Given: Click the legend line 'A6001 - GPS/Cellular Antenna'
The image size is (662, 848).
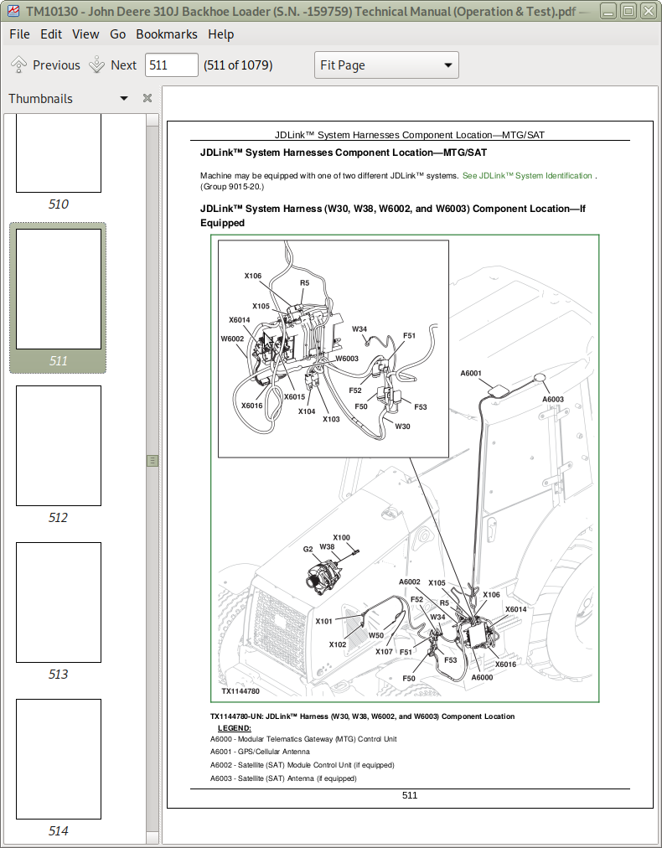Looking at the screenshot, I should click(x=260, y=752).
